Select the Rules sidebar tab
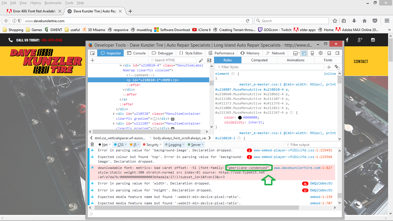Viewport: 393px width, 221px height. click(x=228, y=60)
